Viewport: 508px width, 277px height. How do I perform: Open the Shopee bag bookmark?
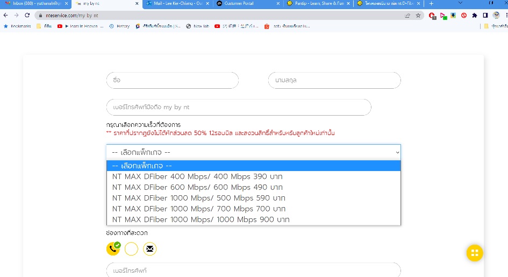tap(287, 26)
